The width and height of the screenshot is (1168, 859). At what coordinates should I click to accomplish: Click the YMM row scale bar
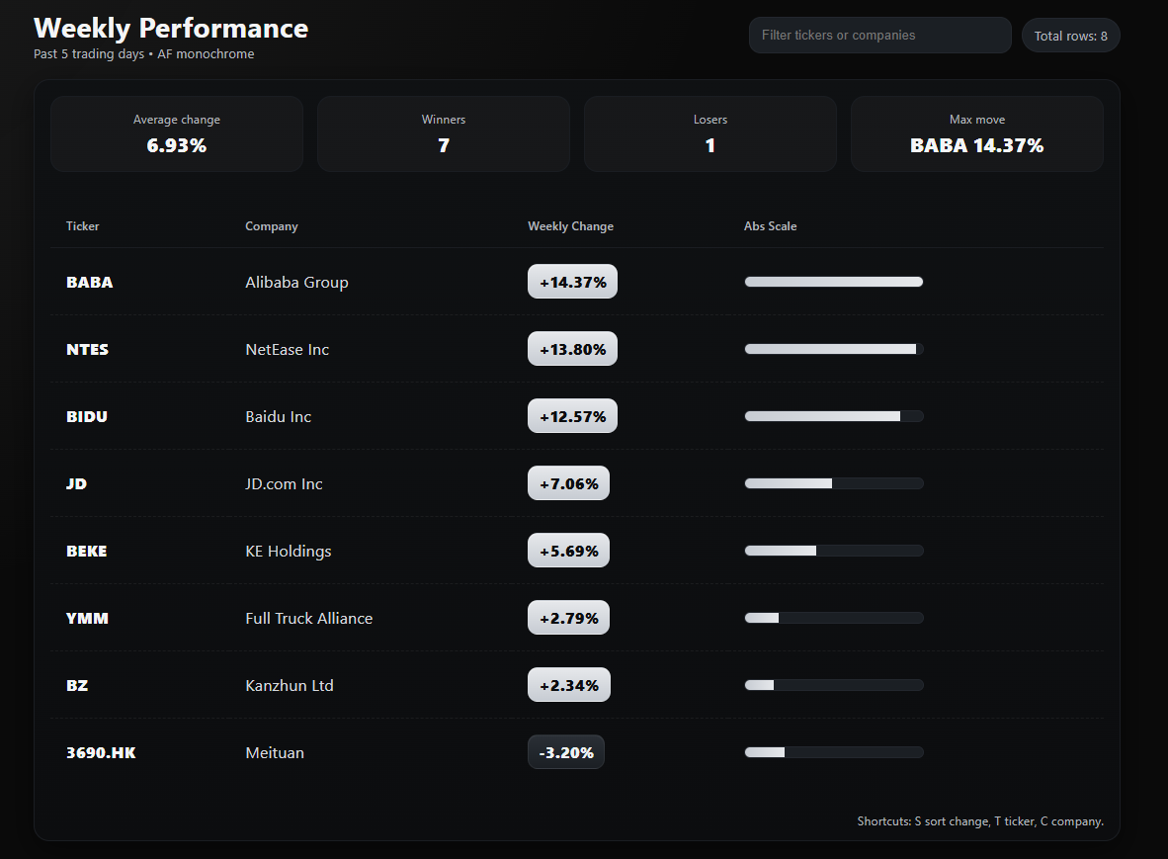[834, 618]
